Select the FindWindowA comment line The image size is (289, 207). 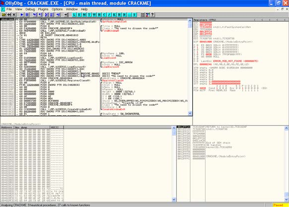coord(111,31)
